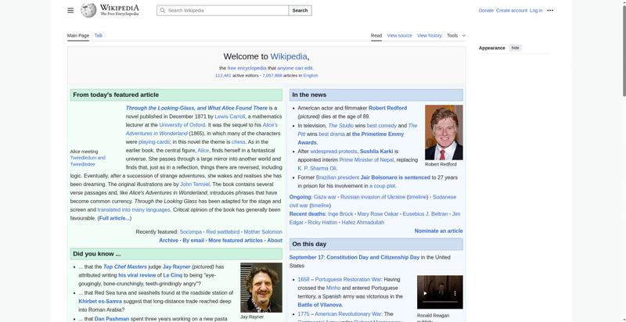Select the Read tab
The image size is (626, 322).
[x=376, y=35]
